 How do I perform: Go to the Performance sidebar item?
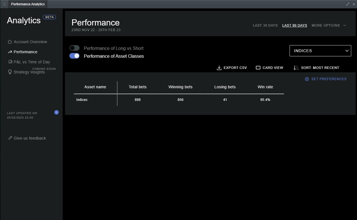click(x=25, y=52)
